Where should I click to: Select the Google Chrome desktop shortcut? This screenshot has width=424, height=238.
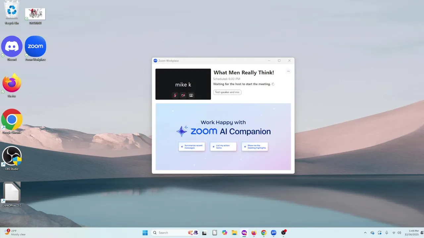(12, 121)
